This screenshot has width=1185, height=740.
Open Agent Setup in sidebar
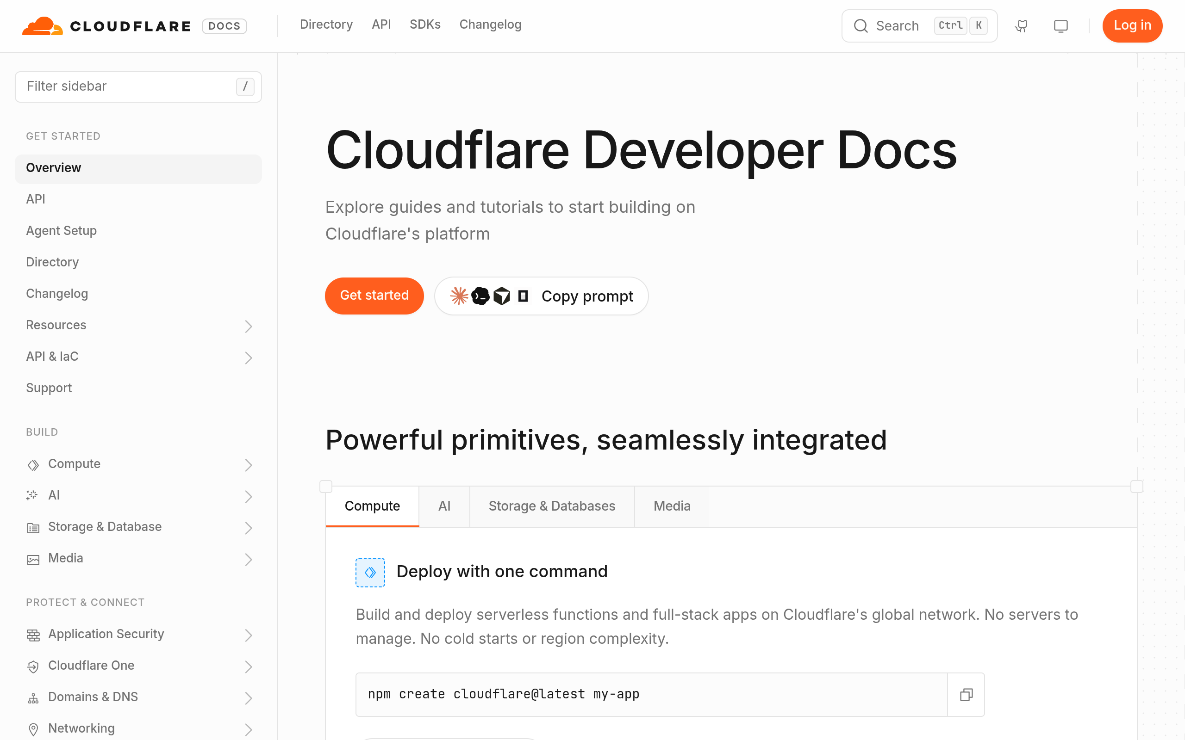click(x=61, y=230)
